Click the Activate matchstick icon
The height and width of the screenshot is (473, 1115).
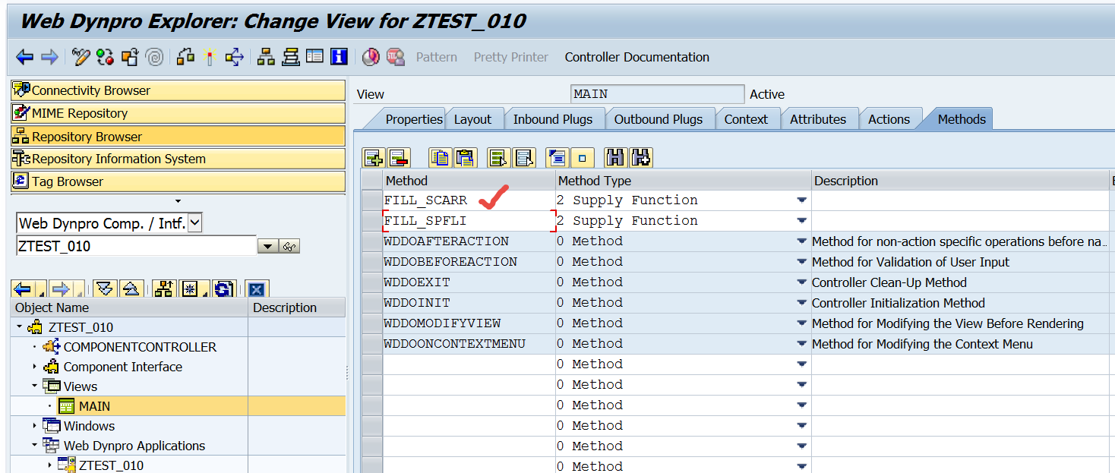[210, 57]
